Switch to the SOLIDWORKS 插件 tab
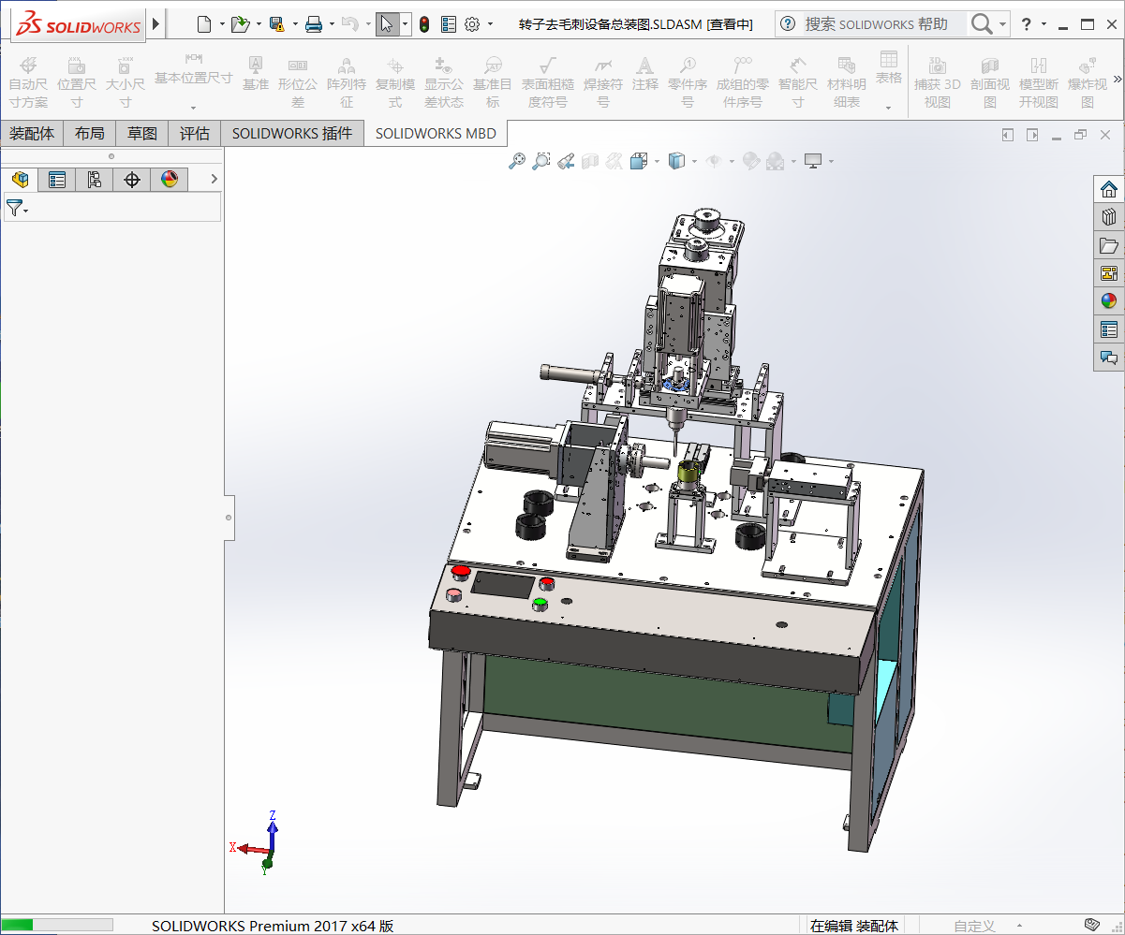1125x935 pixels. [x=292, y=134]
